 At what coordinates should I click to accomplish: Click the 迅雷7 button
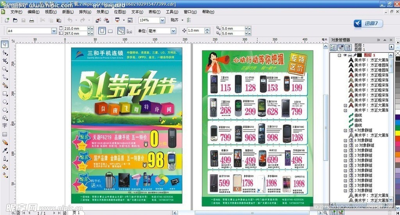[x=368, y=23]
